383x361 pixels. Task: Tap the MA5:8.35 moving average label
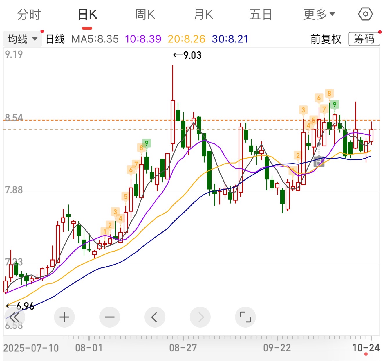(x=95, y=39)
